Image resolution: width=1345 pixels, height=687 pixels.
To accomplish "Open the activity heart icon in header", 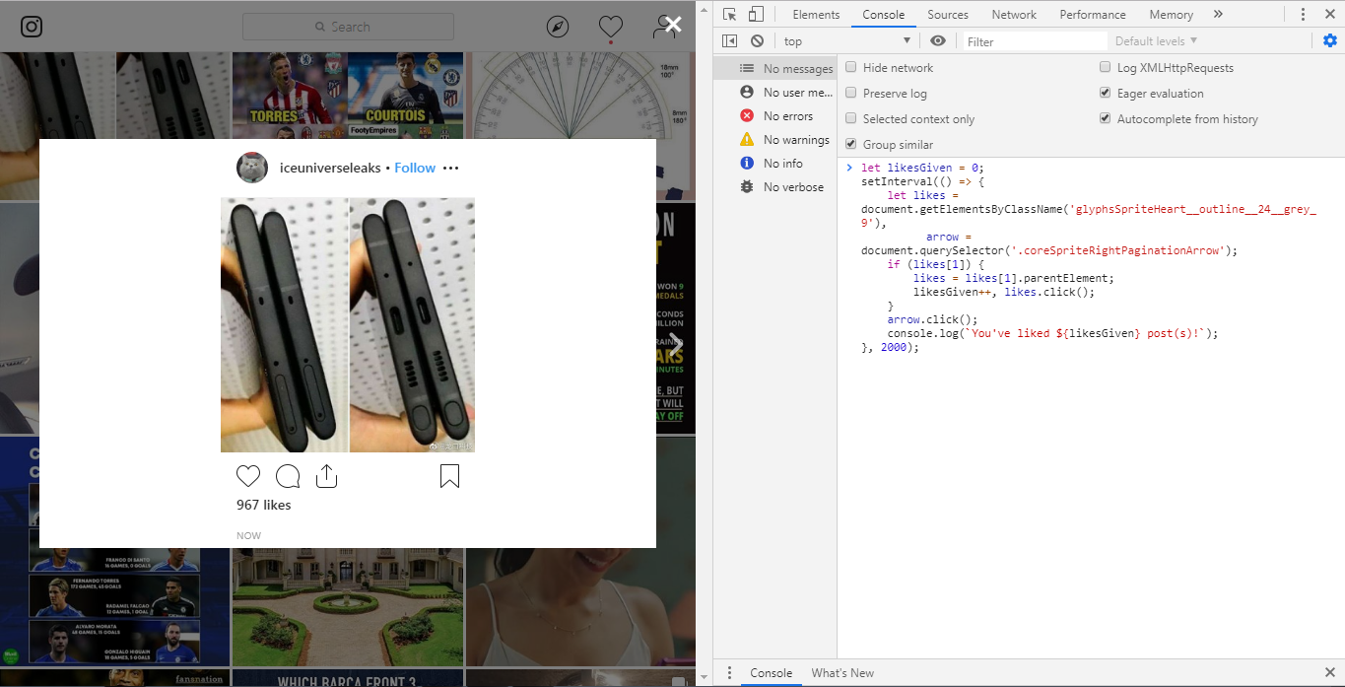I will pyautogui.click(x=611, y=27).
